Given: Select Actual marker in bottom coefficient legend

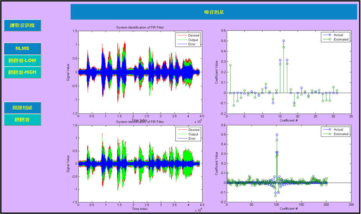Looking at the screenshot, I should pos(330,130).
